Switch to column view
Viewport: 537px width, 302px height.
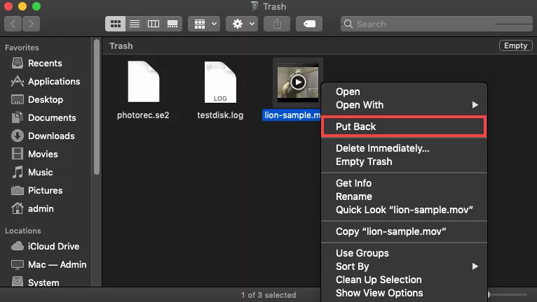pyautogui.click(x=154, y=24)
